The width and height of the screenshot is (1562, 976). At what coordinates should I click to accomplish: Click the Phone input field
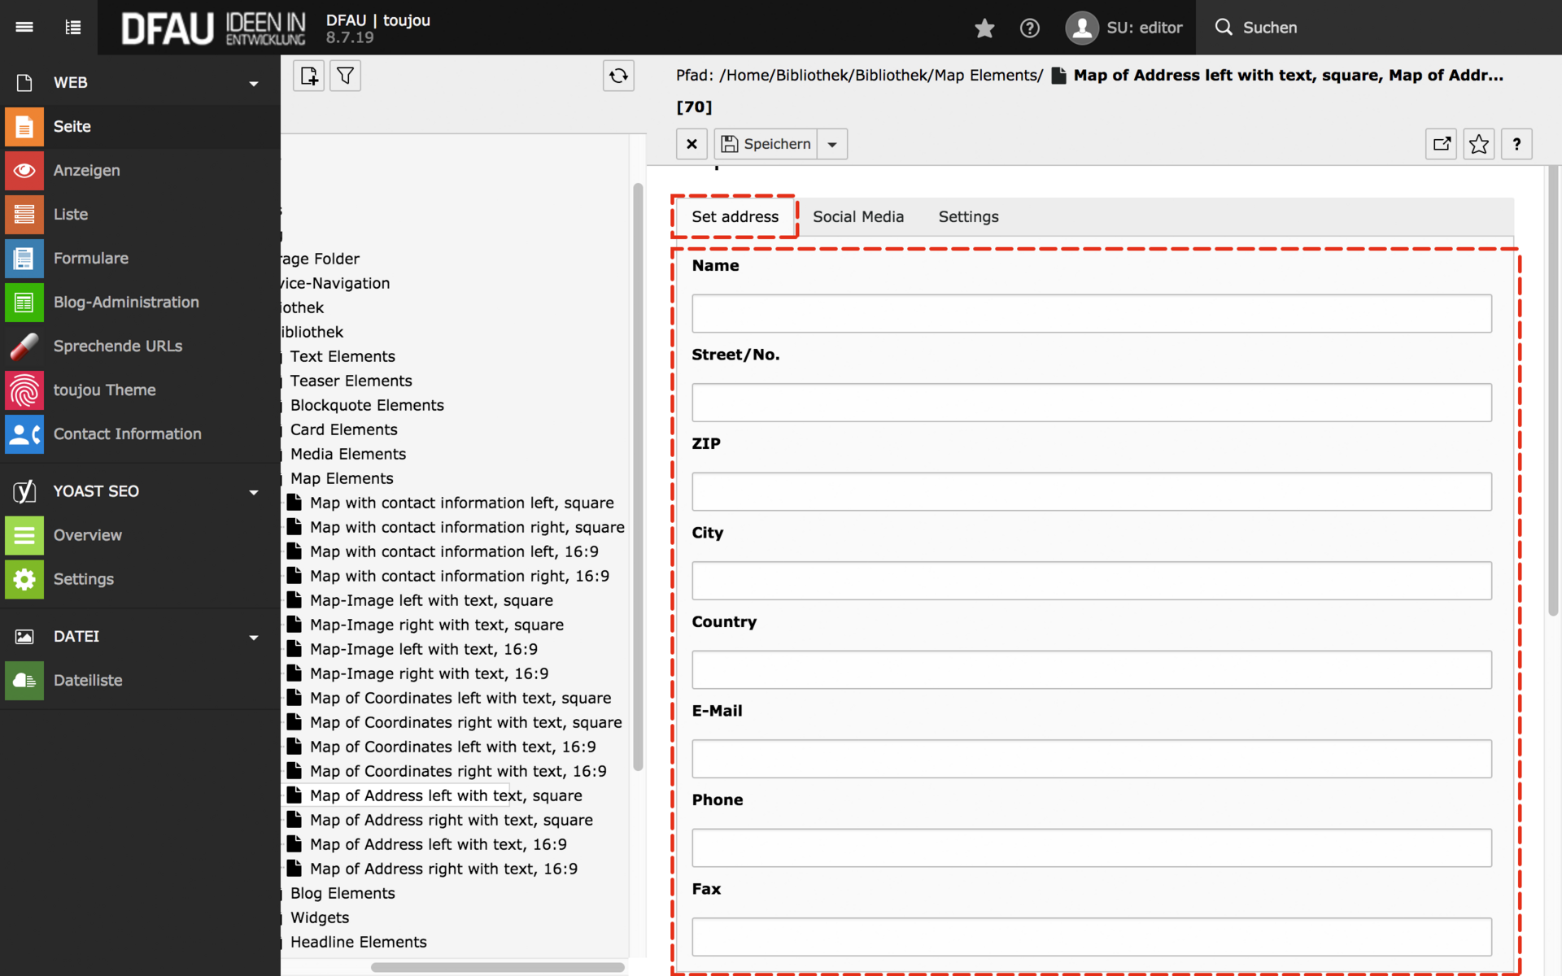click(1091, 847)
